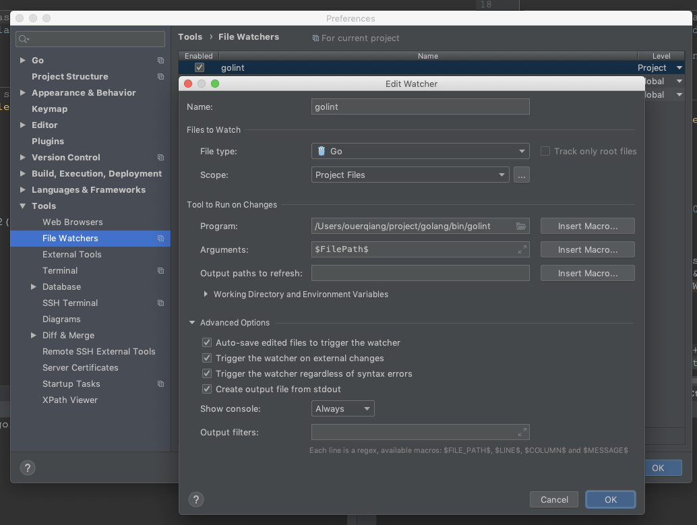Click the project-level icon beside Startup Tasks
This screenshot has height=525, width=697.
point(160,384)
